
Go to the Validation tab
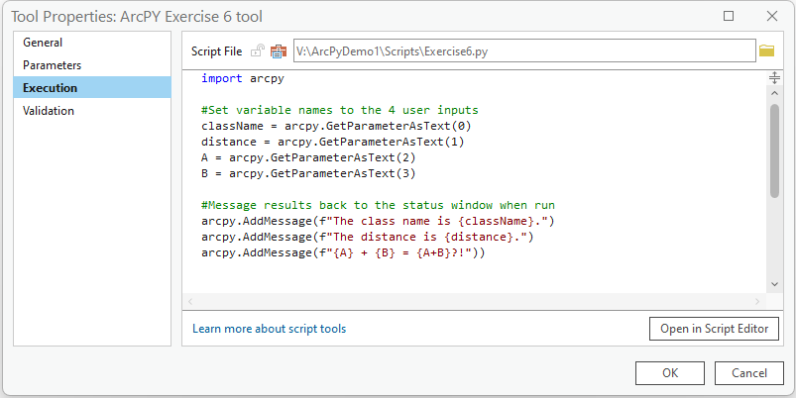coord(49,111)
